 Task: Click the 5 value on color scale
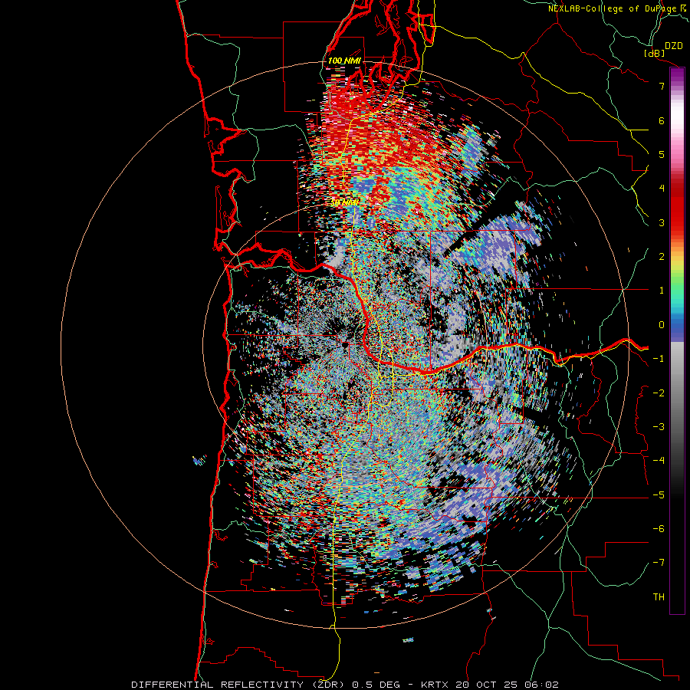point(662,154)
